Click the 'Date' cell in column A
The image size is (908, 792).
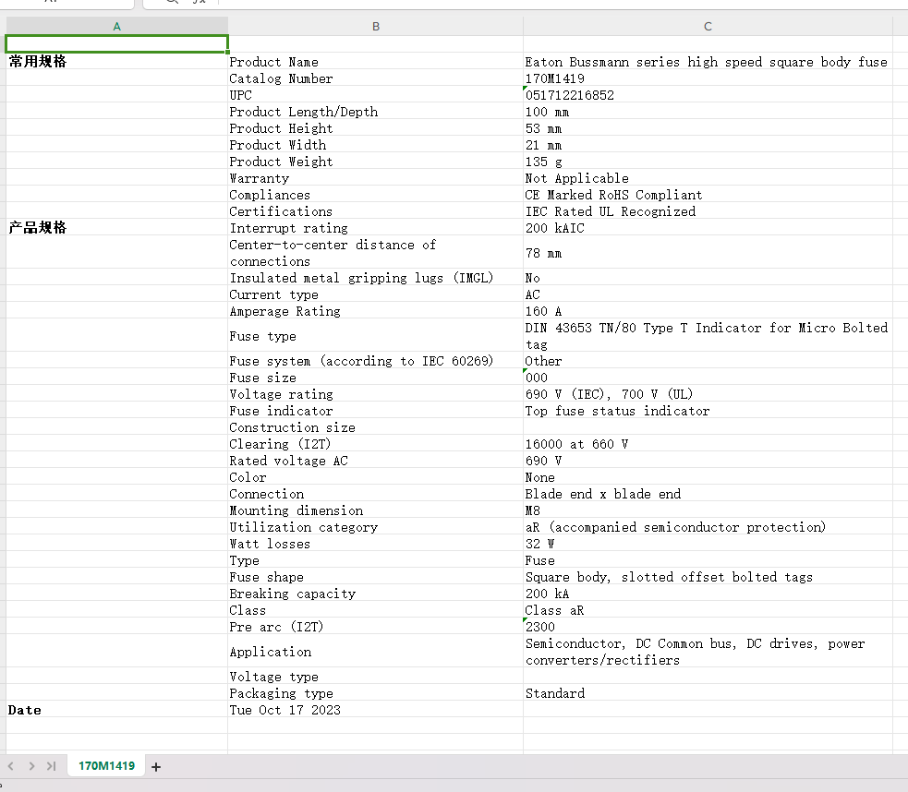(117, 710)
